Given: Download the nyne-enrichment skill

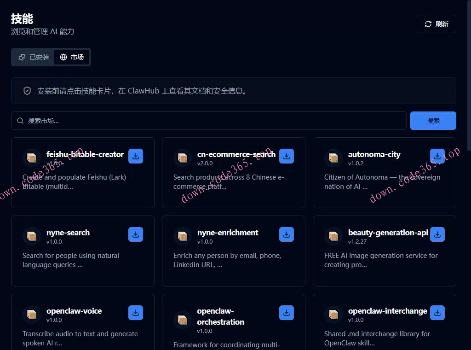Looking at the screenshot, I should pyautogui.click(x=287, y=234).
